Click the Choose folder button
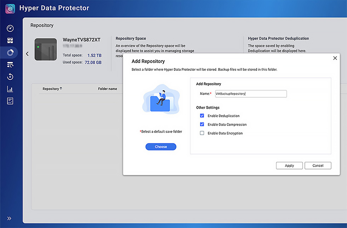347x228 pixels. 161,147
